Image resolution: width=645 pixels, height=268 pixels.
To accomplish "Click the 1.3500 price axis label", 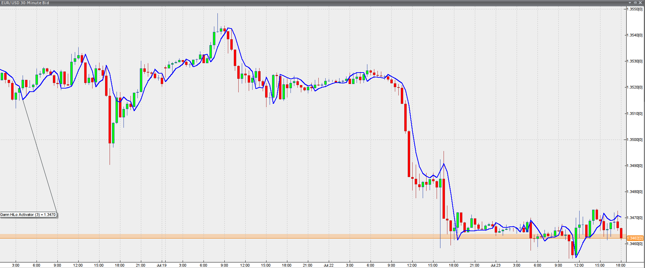I will tap(635, 140).
